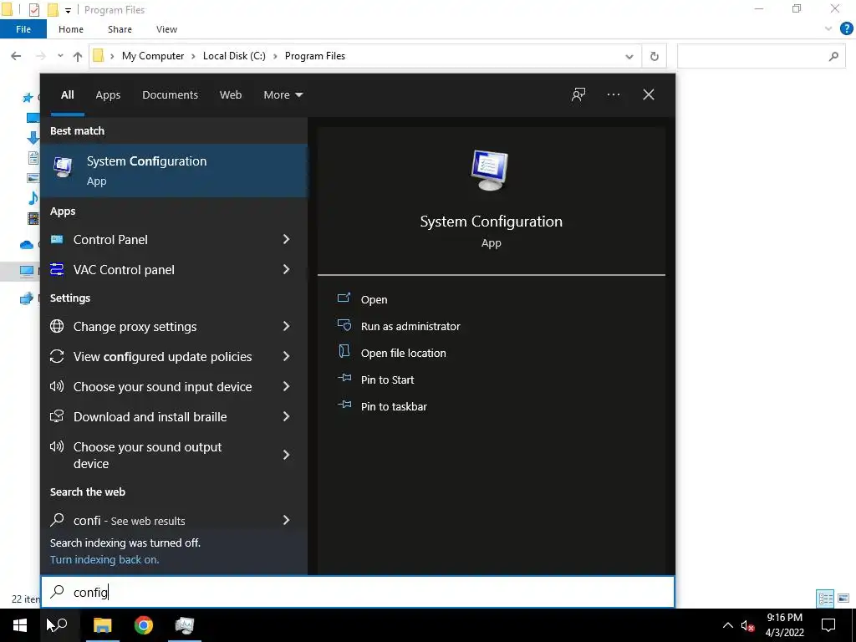
Task: Expand the Explorer ribbon chevron
Action: [828, 29]
